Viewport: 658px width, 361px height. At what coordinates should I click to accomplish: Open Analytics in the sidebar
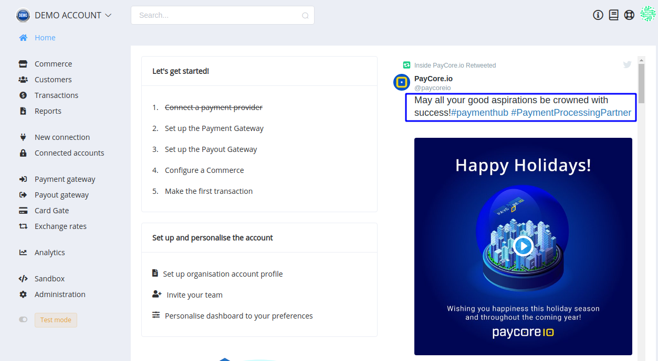pyautogui.click(x=50, y=253)
